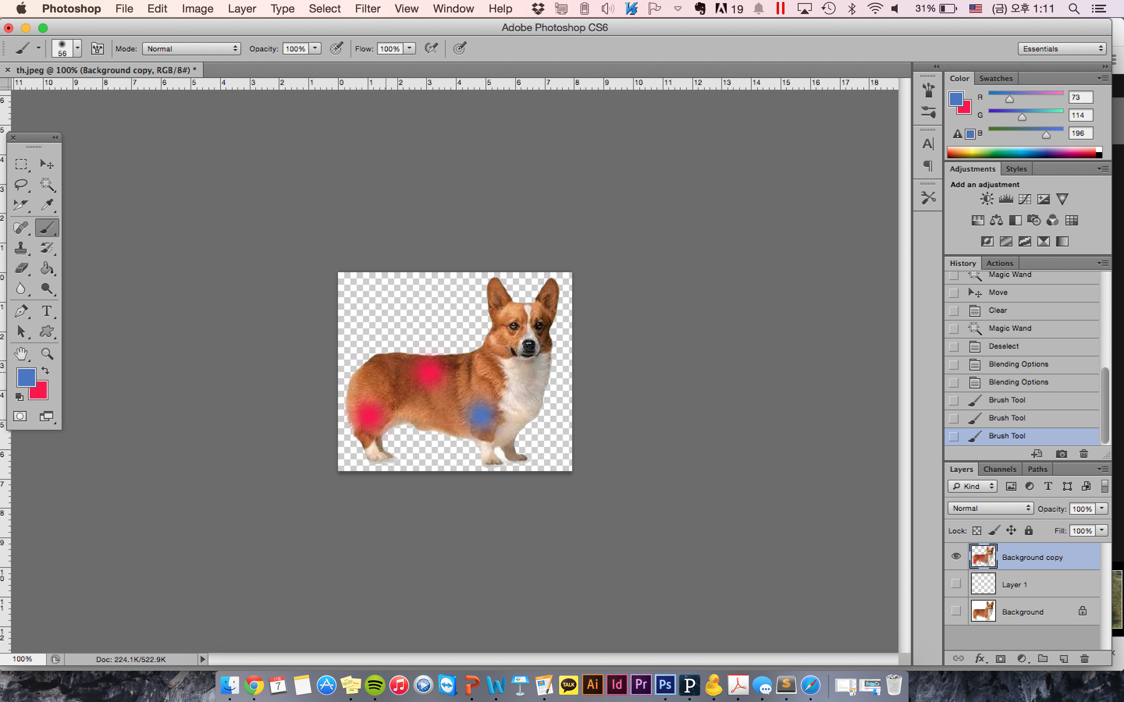
Task: Select the Magic Wand tool
Action: pos(46,184)
